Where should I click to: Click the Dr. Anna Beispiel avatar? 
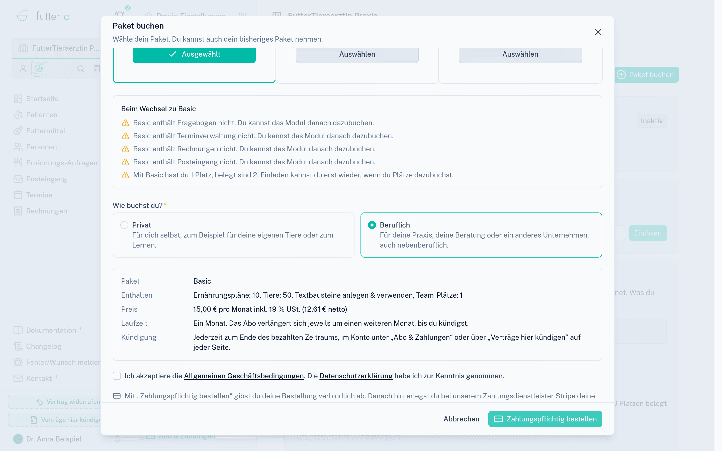point(18,439)
